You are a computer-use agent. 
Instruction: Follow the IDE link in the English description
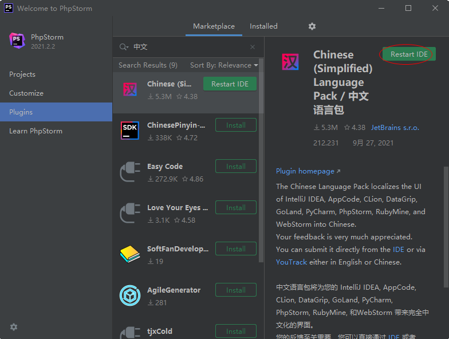pyautogui.click(x=399, y=250)
